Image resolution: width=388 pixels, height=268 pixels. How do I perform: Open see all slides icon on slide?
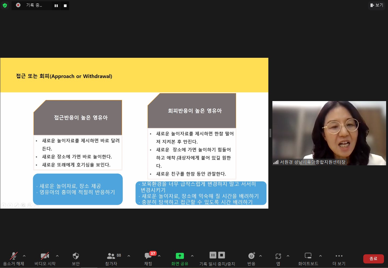tap(23, 205)
